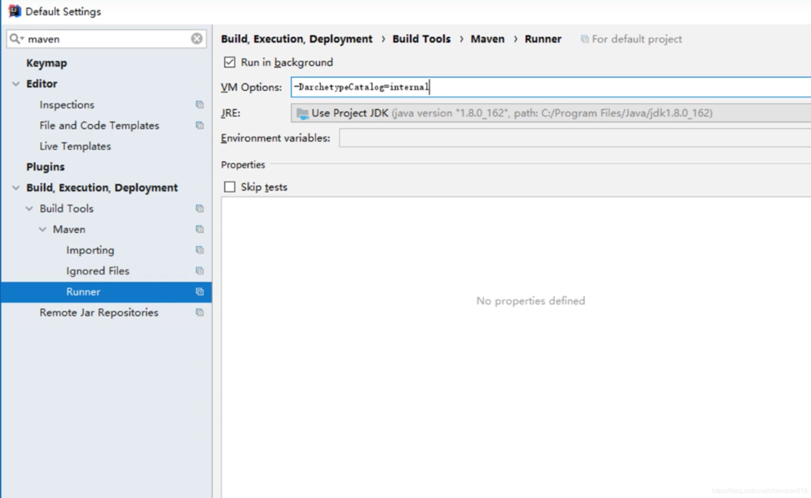Click copy icon next to File and Code Templates

click(199, 125)
